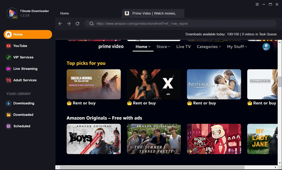Open Live Streaming section
282x170 pixels.
click(x=22, y=69)
